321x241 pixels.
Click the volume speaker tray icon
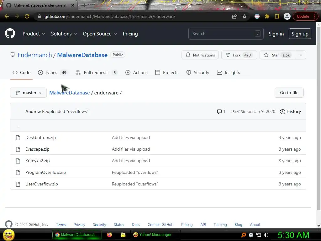tap(266, 235)
